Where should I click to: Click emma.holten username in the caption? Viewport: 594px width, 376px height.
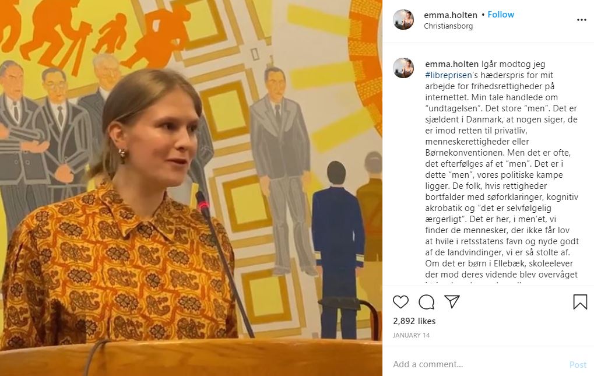tap(452, 64)
